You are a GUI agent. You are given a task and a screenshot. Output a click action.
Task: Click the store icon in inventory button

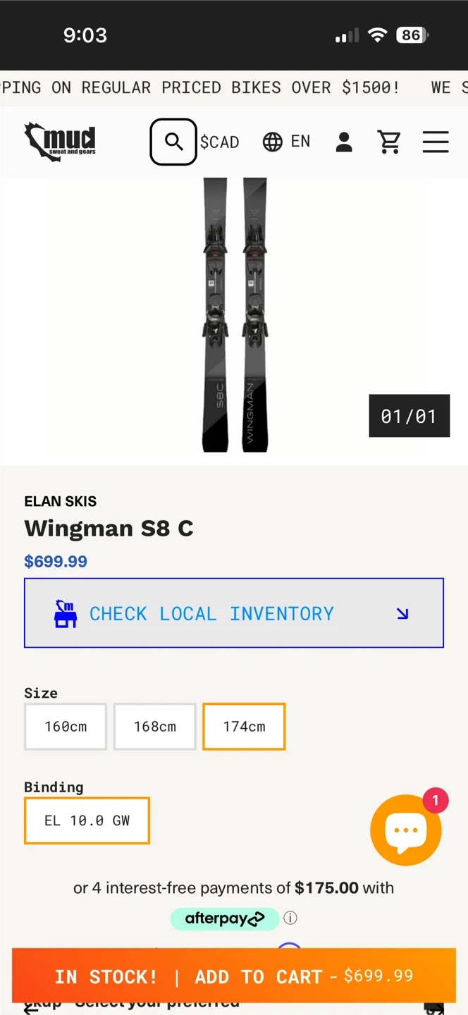(65, 613)
